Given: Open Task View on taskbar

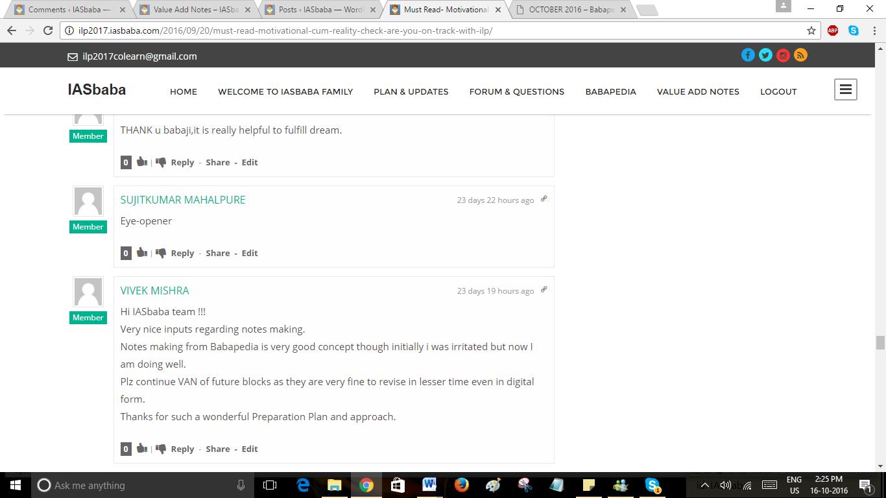Looking at the screenshot, I should 270,485.
